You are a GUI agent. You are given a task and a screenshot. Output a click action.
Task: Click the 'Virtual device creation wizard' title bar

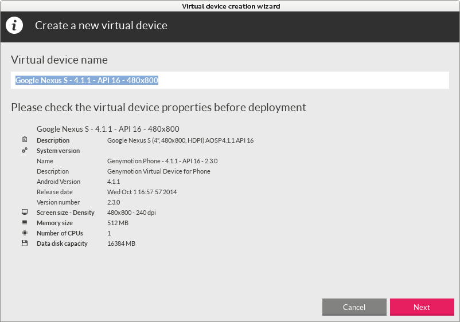[x=231, y=6]
